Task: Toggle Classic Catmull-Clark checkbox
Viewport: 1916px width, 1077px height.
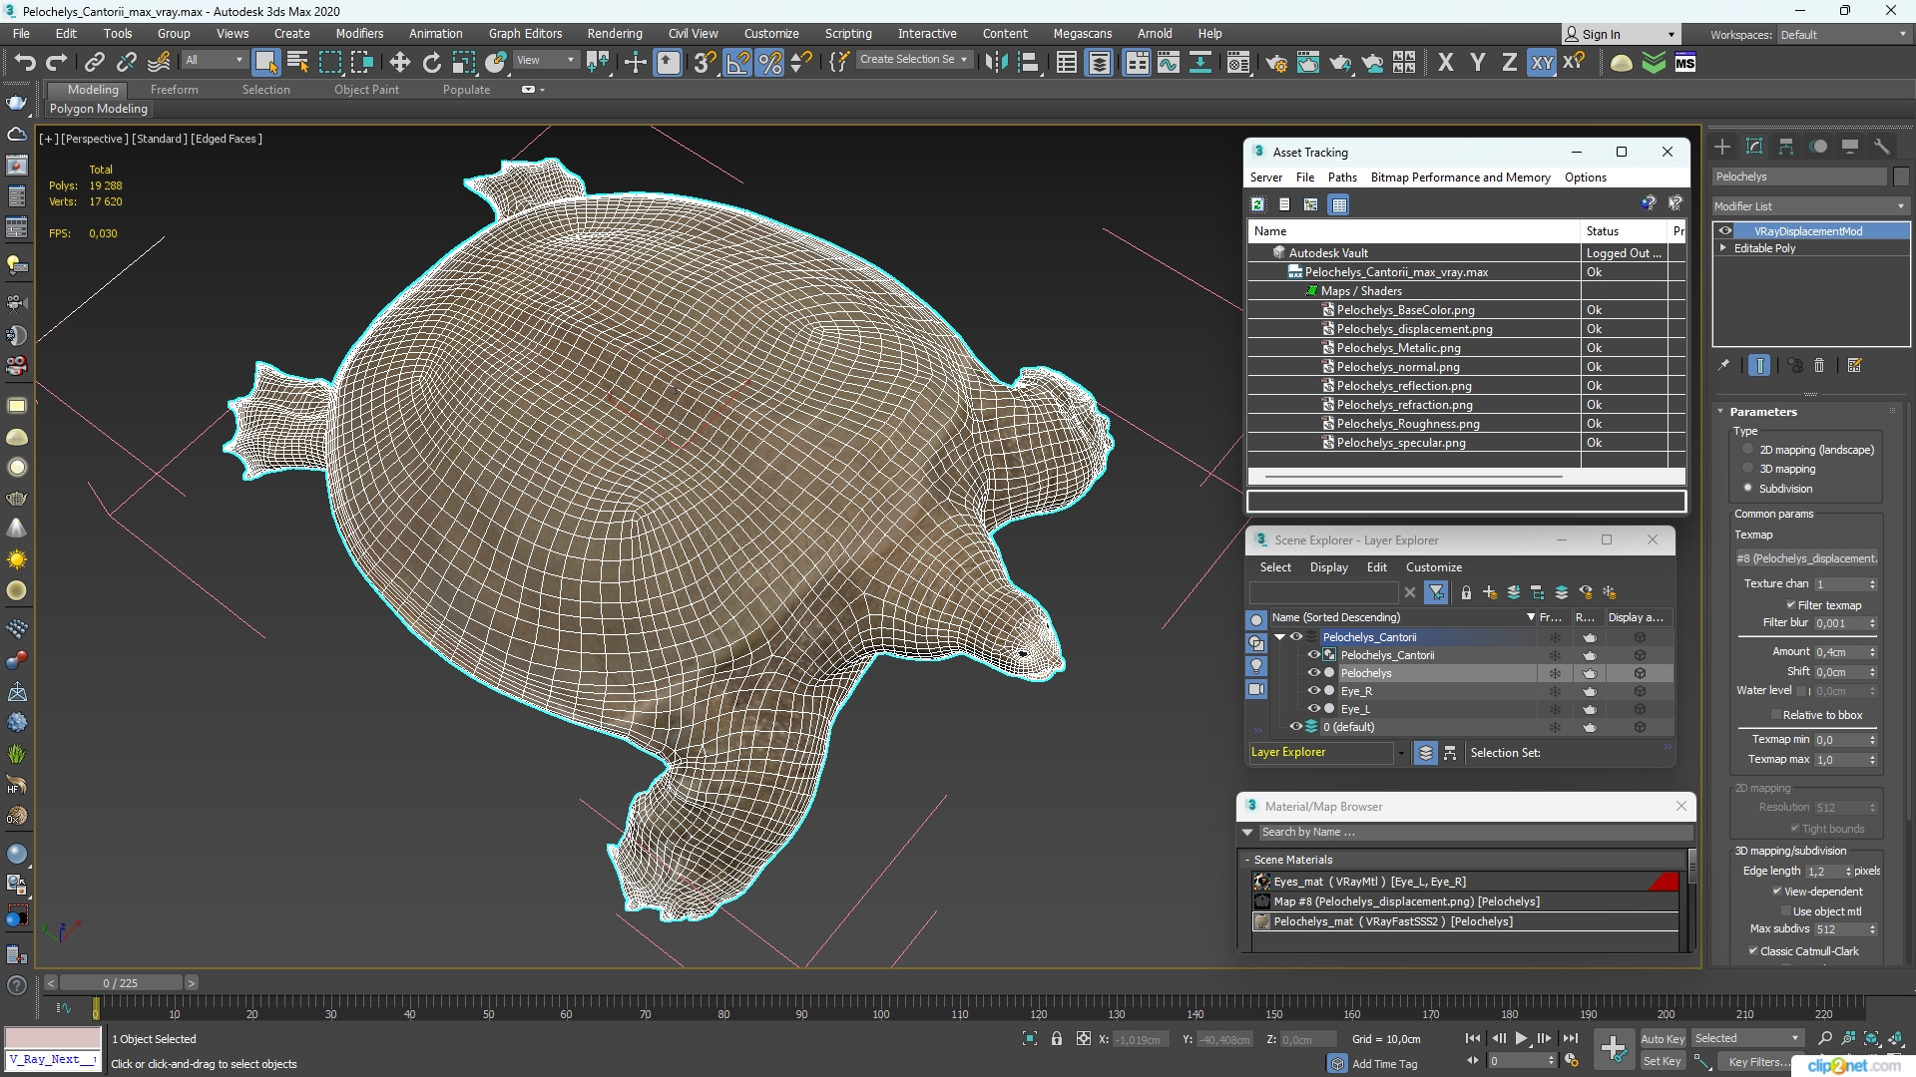Action: [1753, 951]
